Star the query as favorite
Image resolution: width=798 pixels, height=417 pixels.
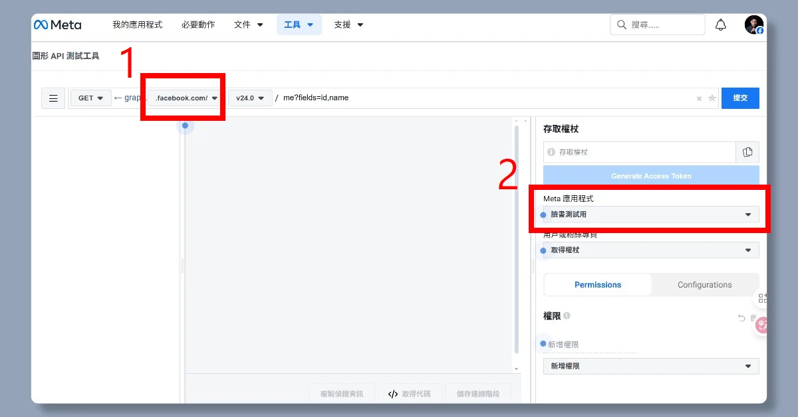point(712,98)
